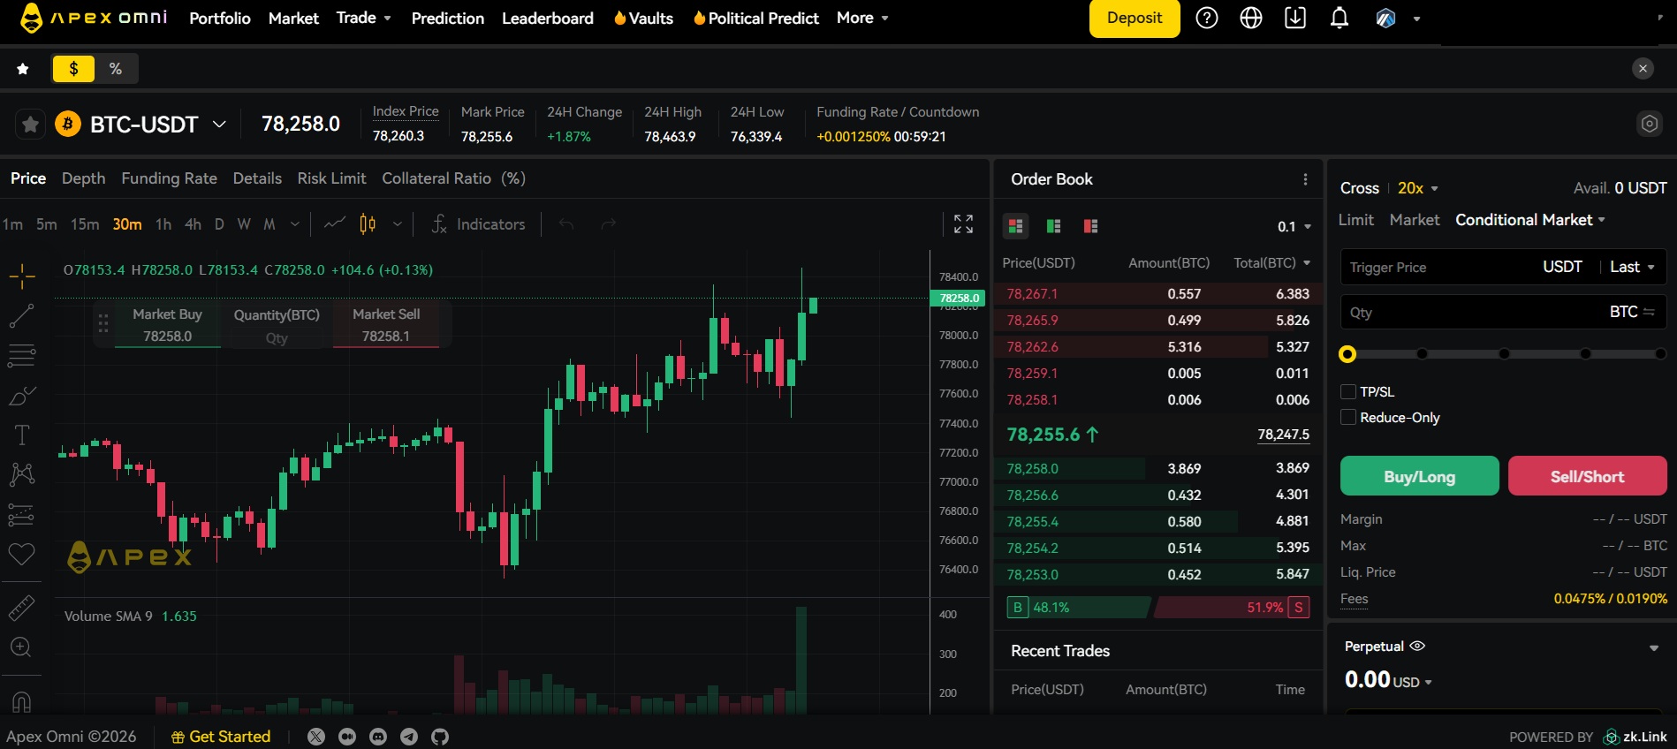The image size is (1677, 749).
Task: Open order book options menu
Action: click(x=1305, y=179)
